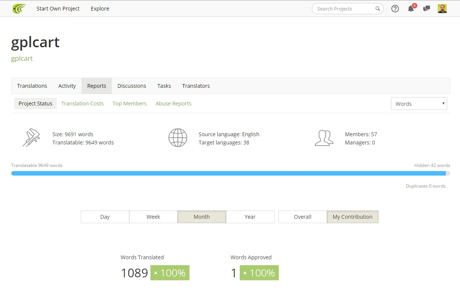Select the Reports tab

(x=97, y=86)
